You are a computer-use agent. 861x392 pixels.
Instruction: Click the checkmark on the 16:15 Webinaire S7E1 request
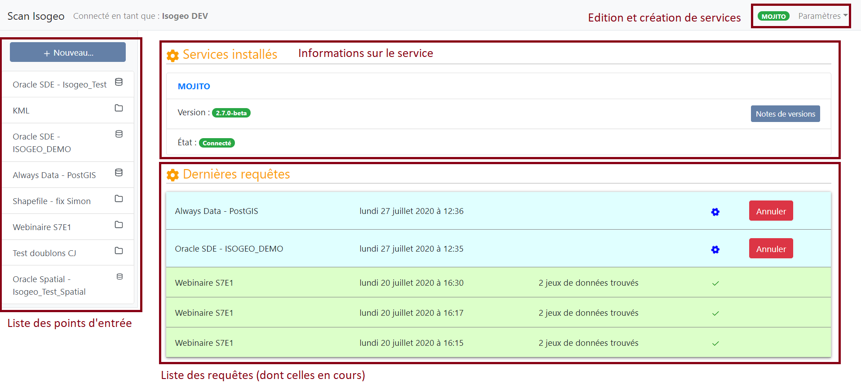pyautogui.click(x=715, y=344)
